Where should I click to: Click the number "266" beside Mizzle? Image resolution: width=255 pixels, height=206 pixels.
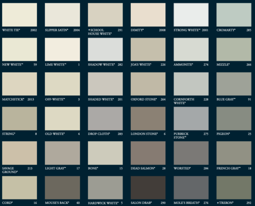(x=249, y=65)
